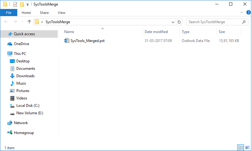The image size is (252, 151).
Task: Select Network in the navigation pane
Action: click(21, 123)
